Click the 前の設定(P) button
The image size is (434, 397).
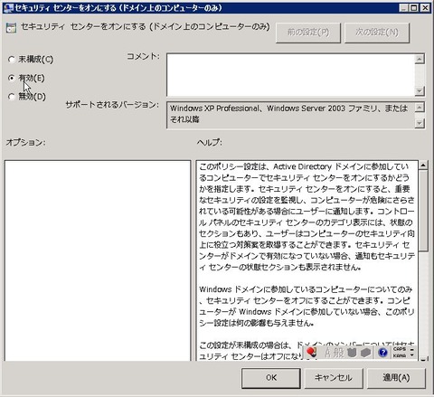coord(308,32)
